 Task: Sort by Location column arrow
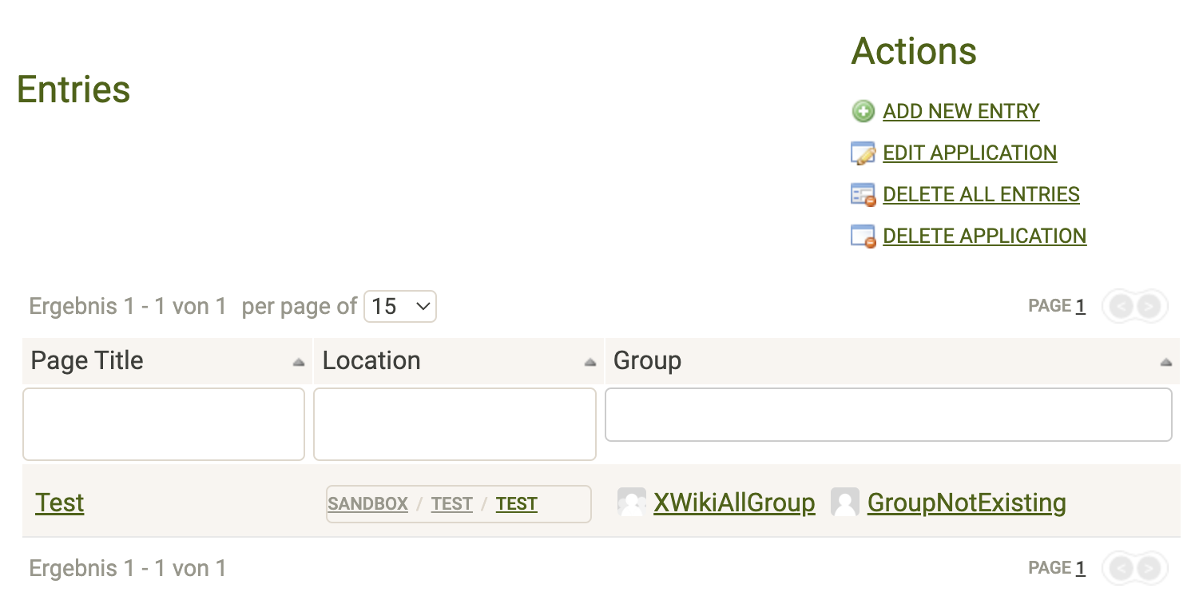click(590, 362)
